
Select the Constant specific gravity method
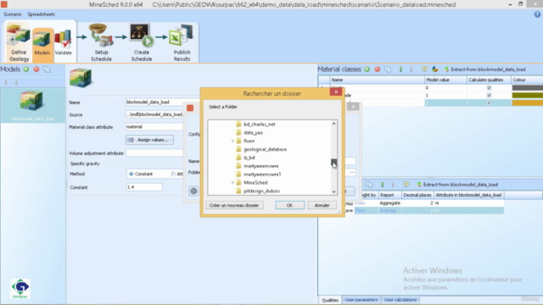131,174
